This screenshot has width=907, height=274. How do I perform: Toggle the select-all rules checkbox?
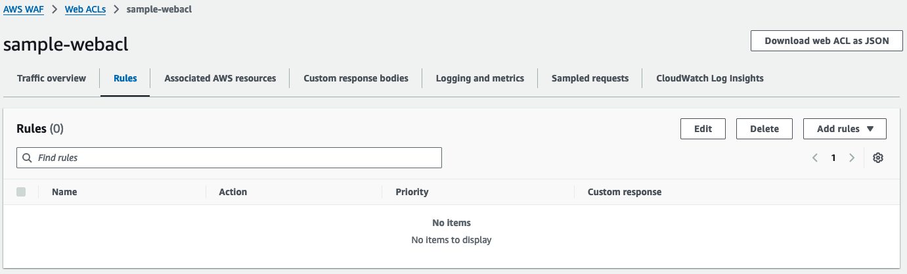pyautogui.click(x=21, y=192)
